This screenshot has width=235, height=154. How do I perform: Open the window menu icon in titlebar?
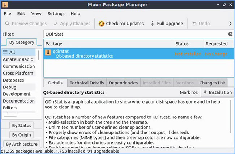5,5
